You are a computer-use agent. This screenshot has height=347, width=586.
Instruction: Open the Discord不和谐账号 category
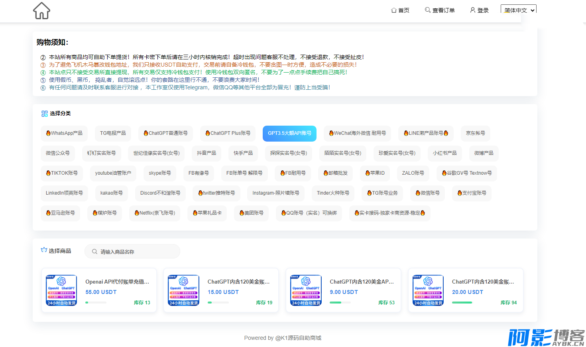point(160,193)
